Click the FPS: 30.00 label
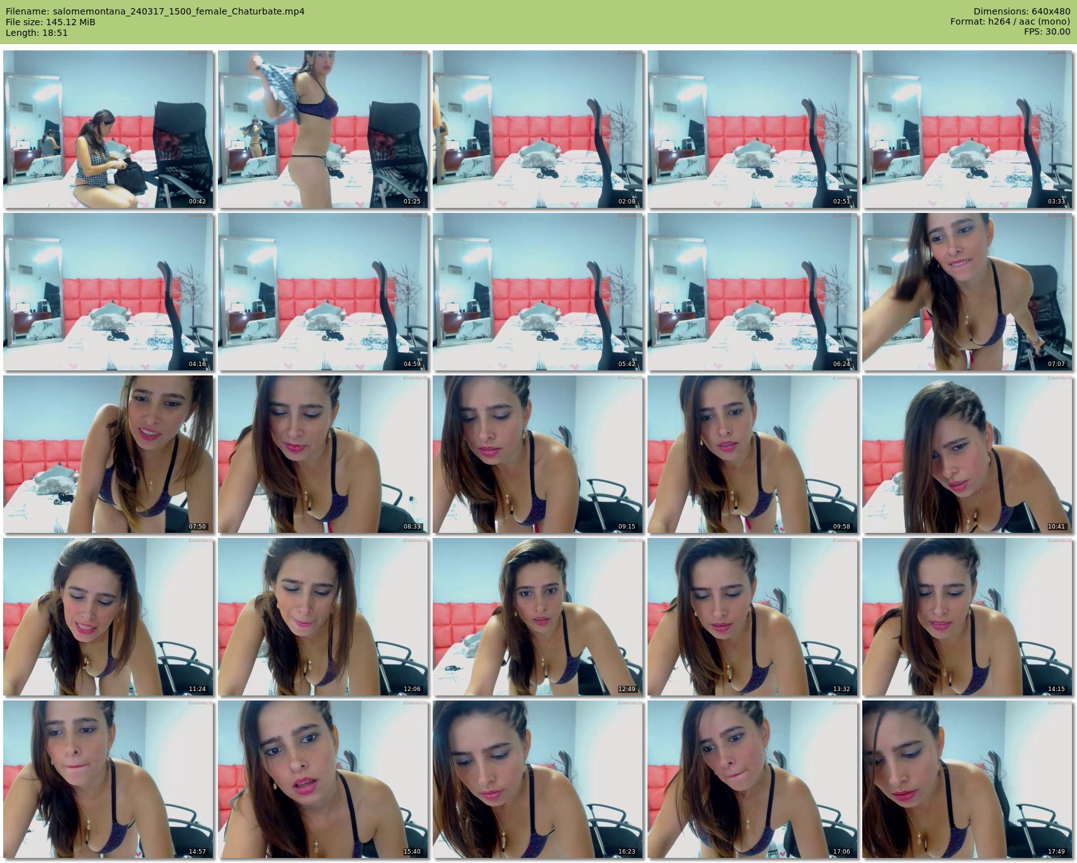The width and height of the screenshot is (1077, 863). [1047, 32]
